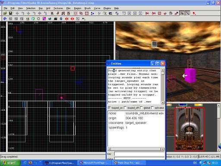Viewport: 221px width, 166px height.
Task: Click the magenta entity box in camera view
Action: [190, 75]
